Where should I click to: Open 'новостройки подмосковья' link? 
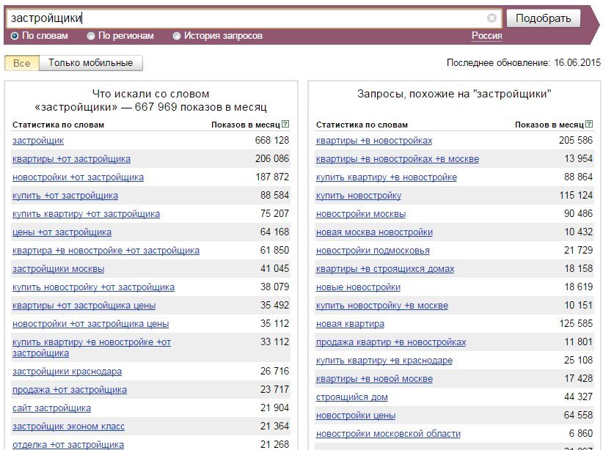pyautogui.click(x=373, y=251)
